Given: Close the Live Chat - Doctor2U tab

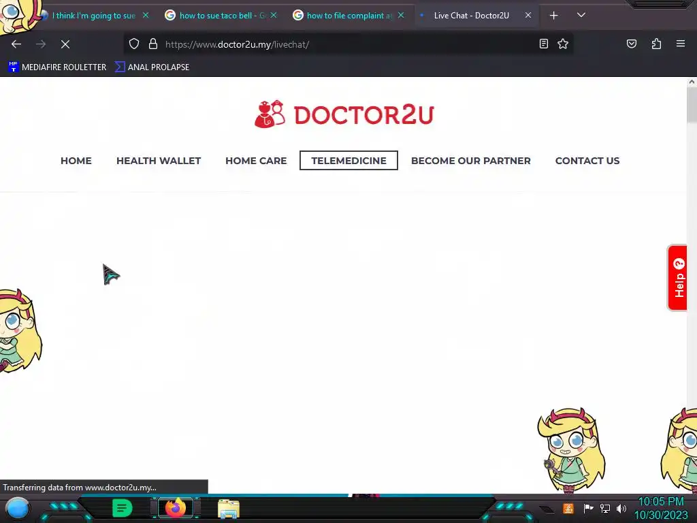Looking at the screenshot, I should click(x=528, y=15).
